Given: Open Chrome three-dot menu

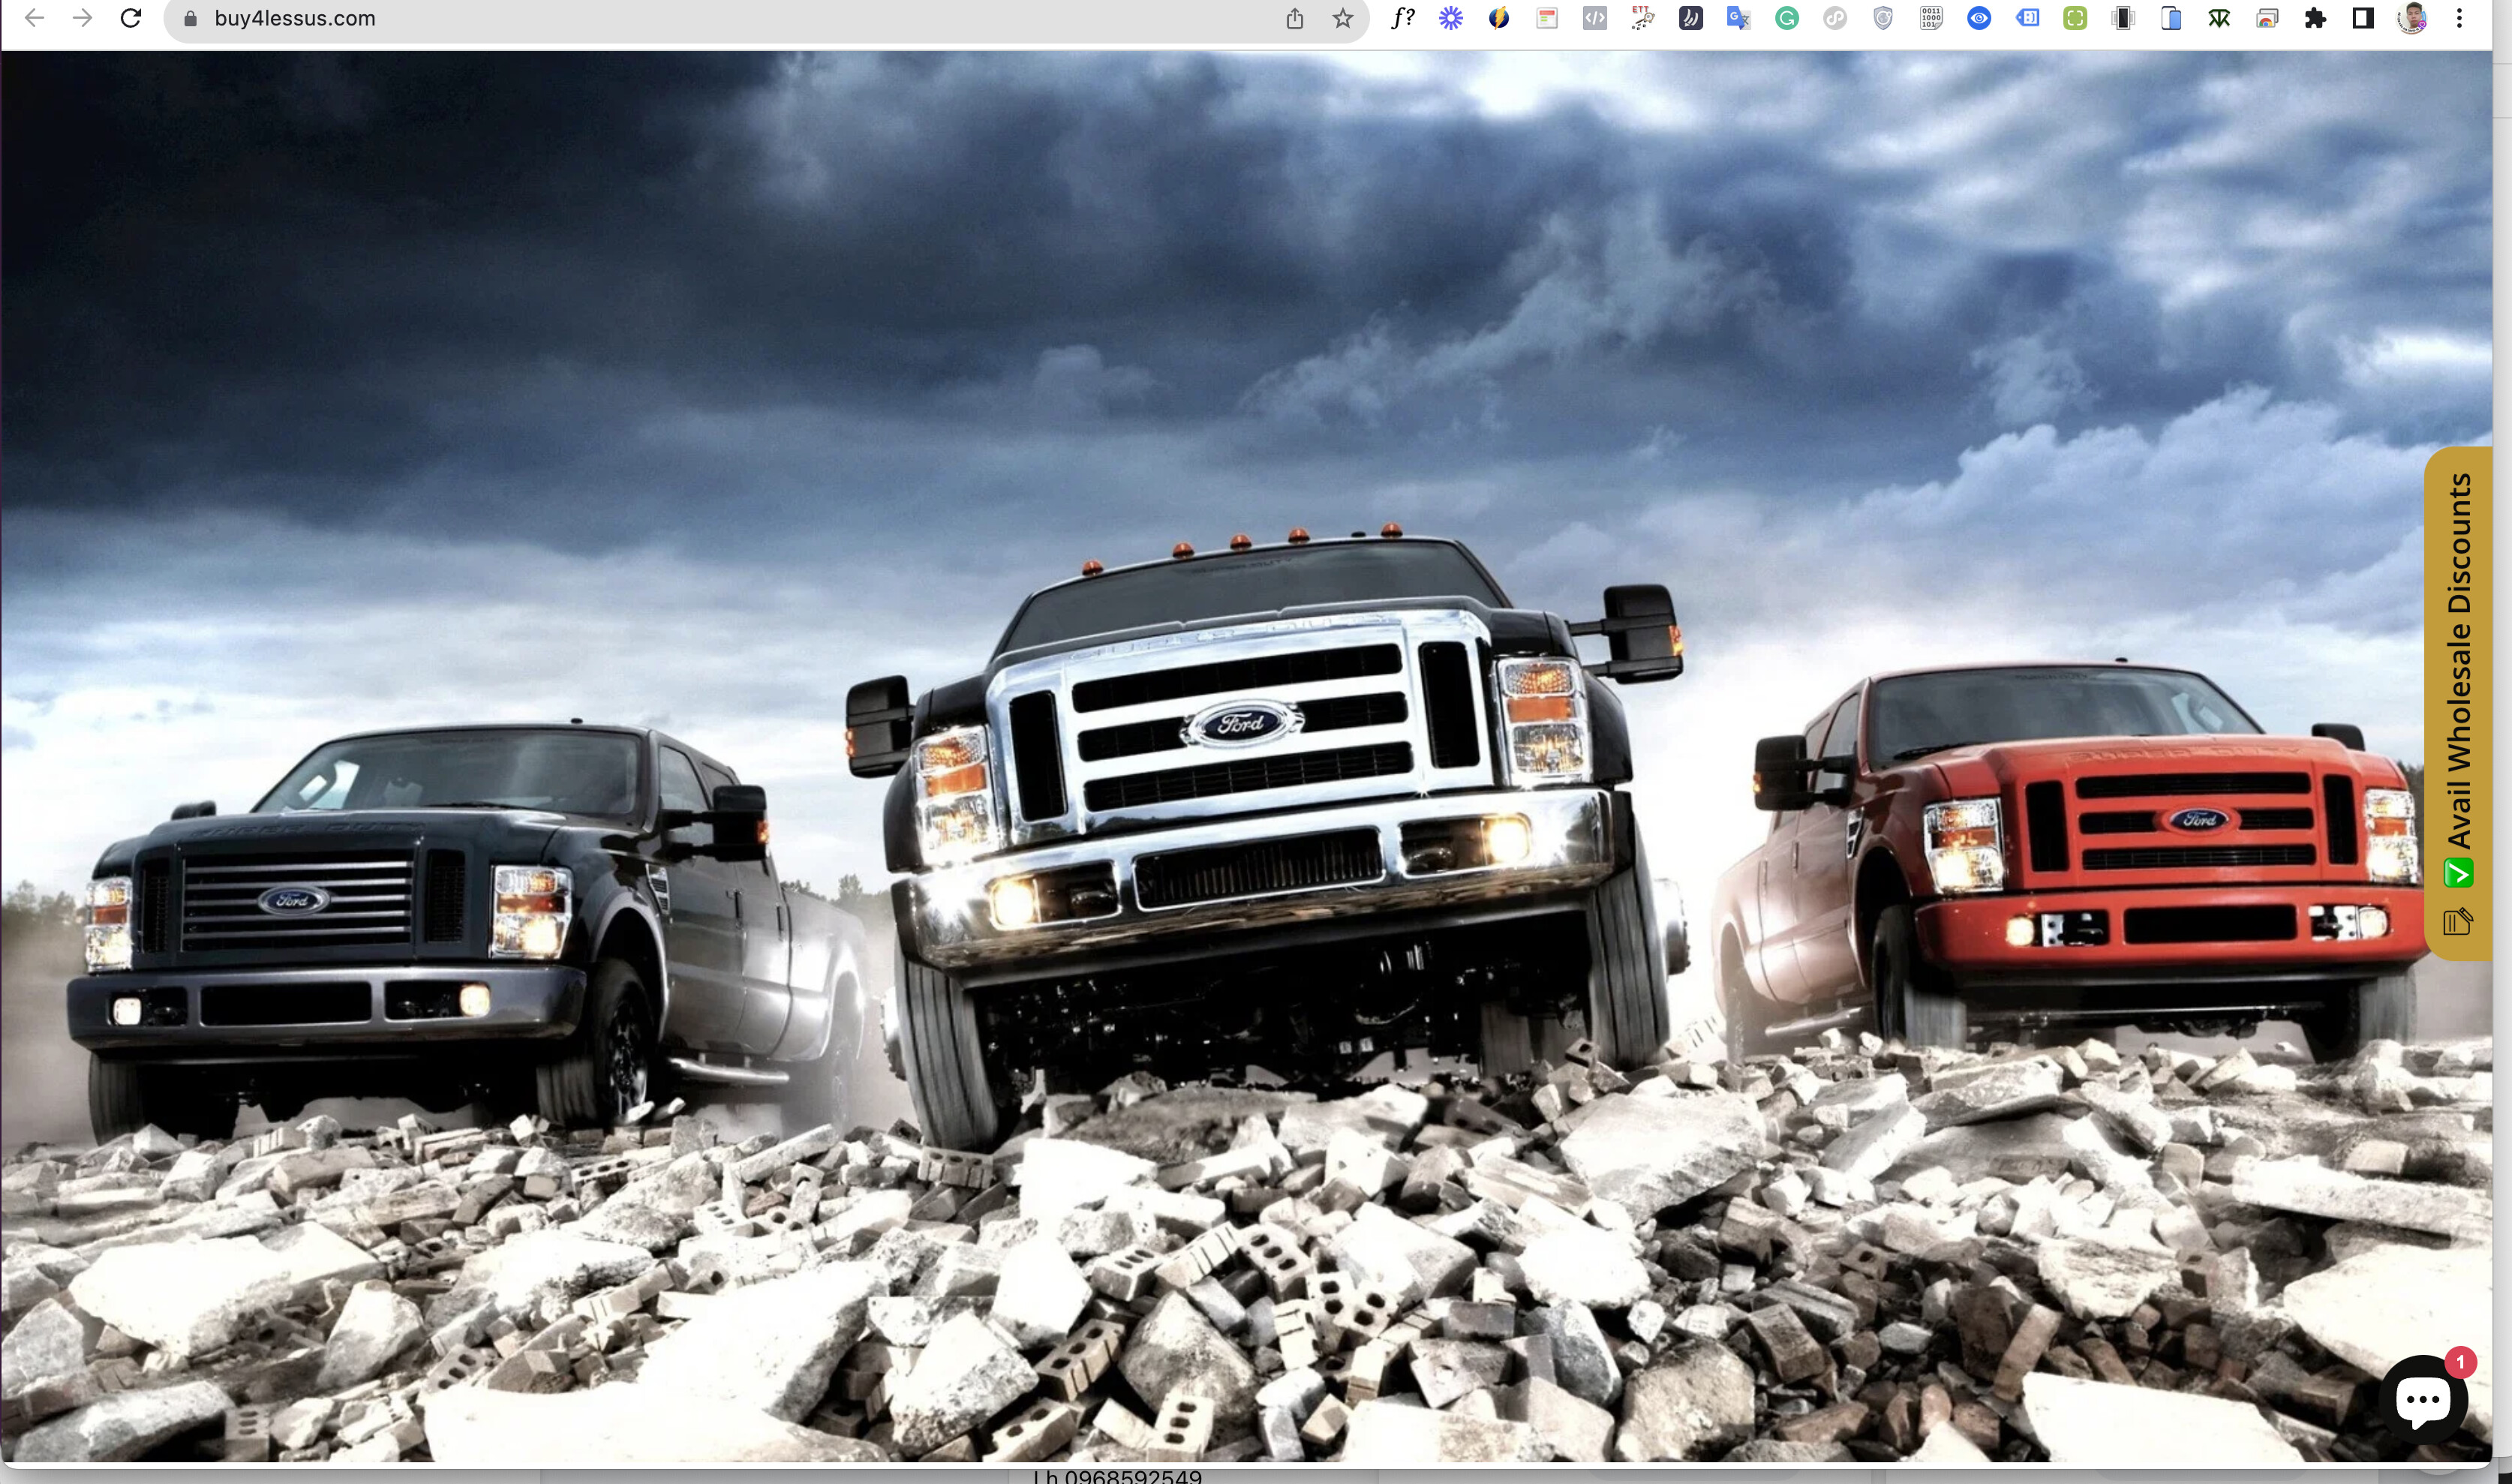Looking at the screenshot, I should 2459,18.
